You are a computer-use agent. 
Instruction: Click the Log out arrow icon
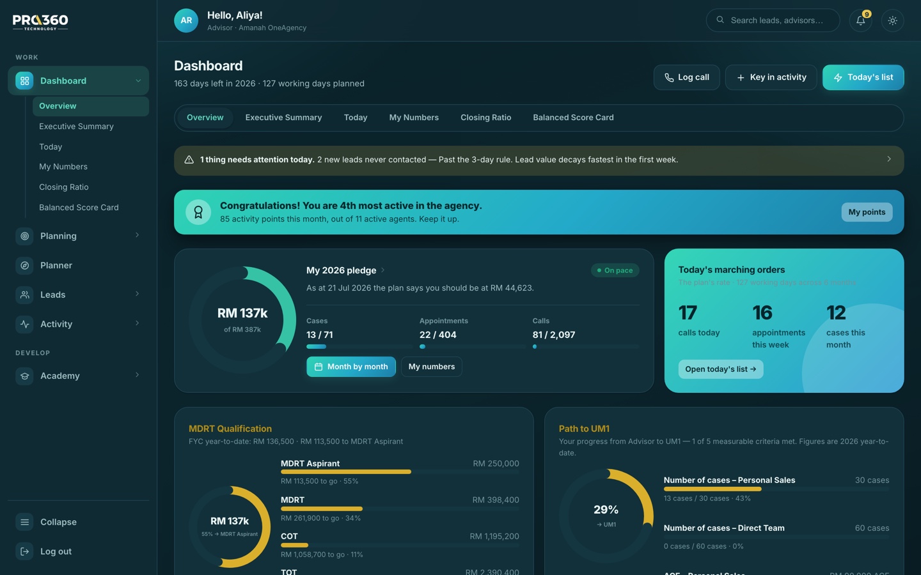[24, 551]
